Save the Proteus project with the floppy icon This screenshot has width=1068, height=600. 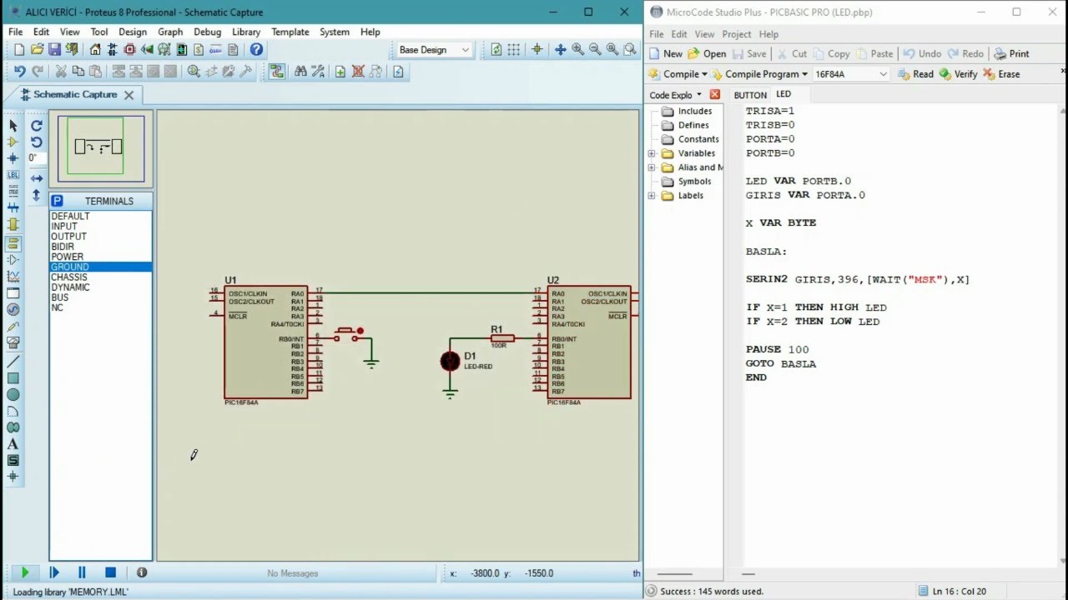tap(55, 50)
